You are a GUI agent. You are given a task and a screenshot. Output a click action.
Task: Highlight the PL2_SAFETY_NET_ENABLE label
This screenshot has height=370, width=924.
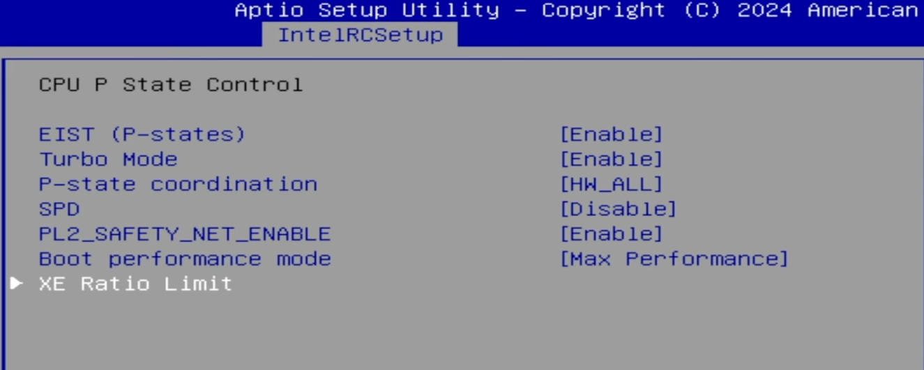pyautogui.click(x=185, y=234)
